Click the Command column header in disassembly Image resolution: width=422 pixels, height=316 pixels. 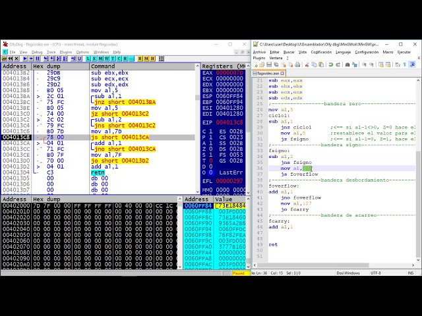(142, 66)
